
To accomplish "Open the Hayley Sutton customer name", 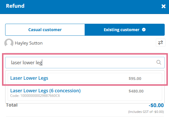I will [29, 43].
